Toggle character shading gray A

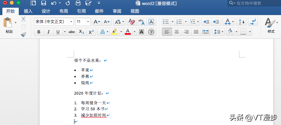142,32
